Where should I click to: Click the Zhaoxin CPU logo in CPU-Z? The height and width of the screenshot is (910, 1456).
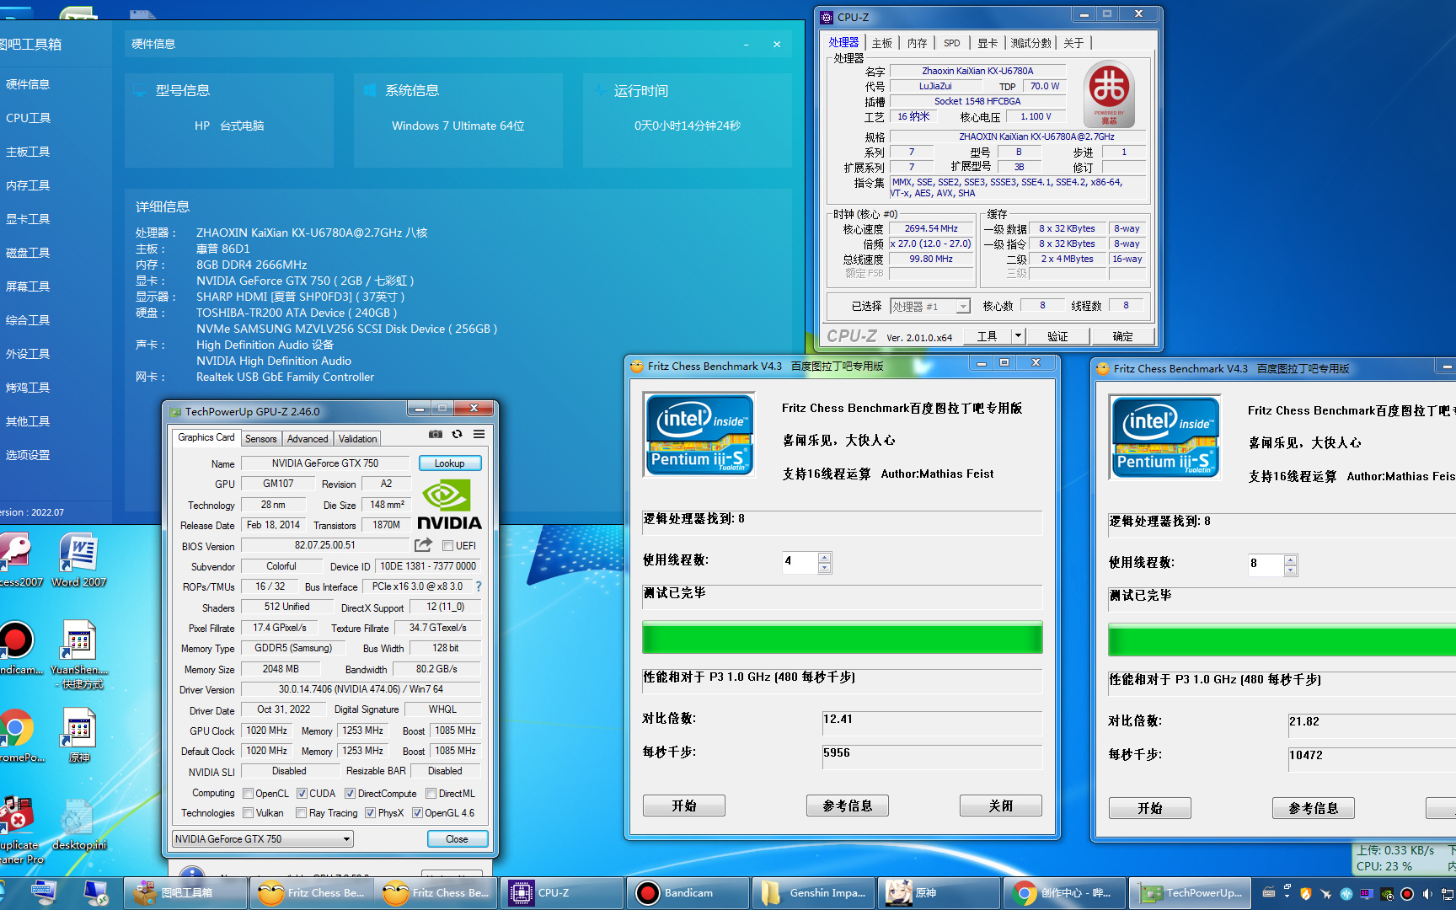click(x=1109, y=94)
